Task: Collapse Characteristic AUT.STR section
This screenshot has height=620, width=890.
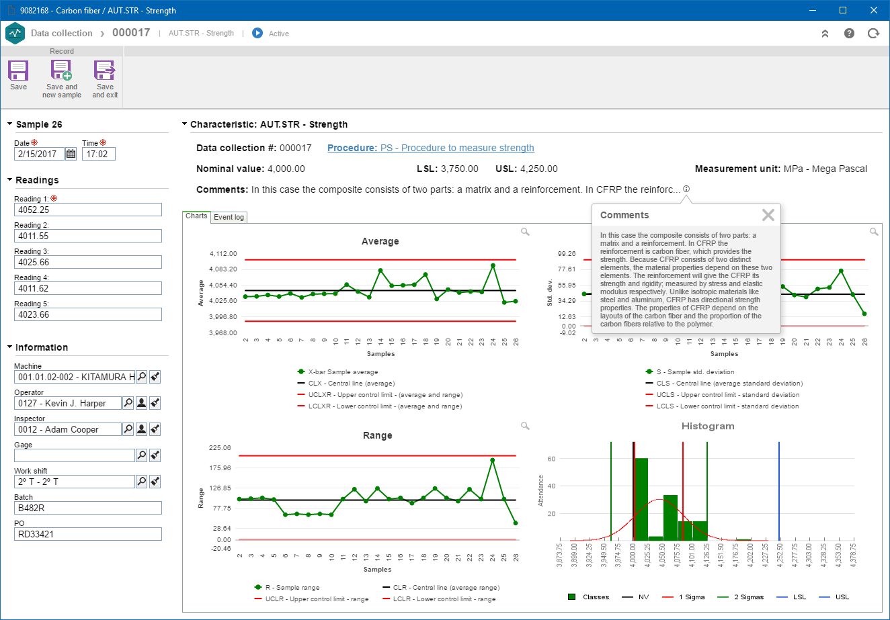Action: tap(185, 124)
